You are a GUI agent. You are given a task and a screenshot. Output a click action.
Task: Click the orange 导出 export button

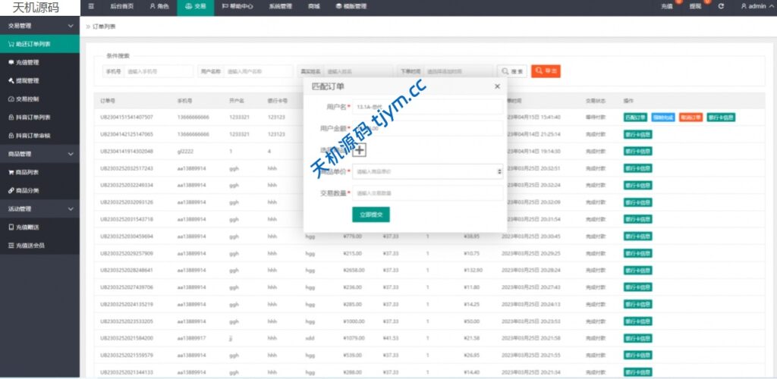[x=546, y=71]
